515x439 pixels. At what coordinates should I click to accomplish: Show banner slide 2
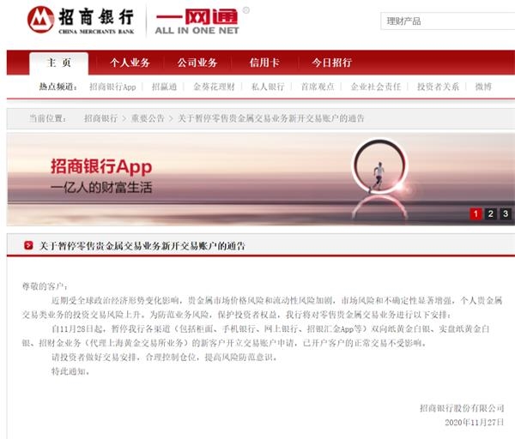click(x=491, y=213)
